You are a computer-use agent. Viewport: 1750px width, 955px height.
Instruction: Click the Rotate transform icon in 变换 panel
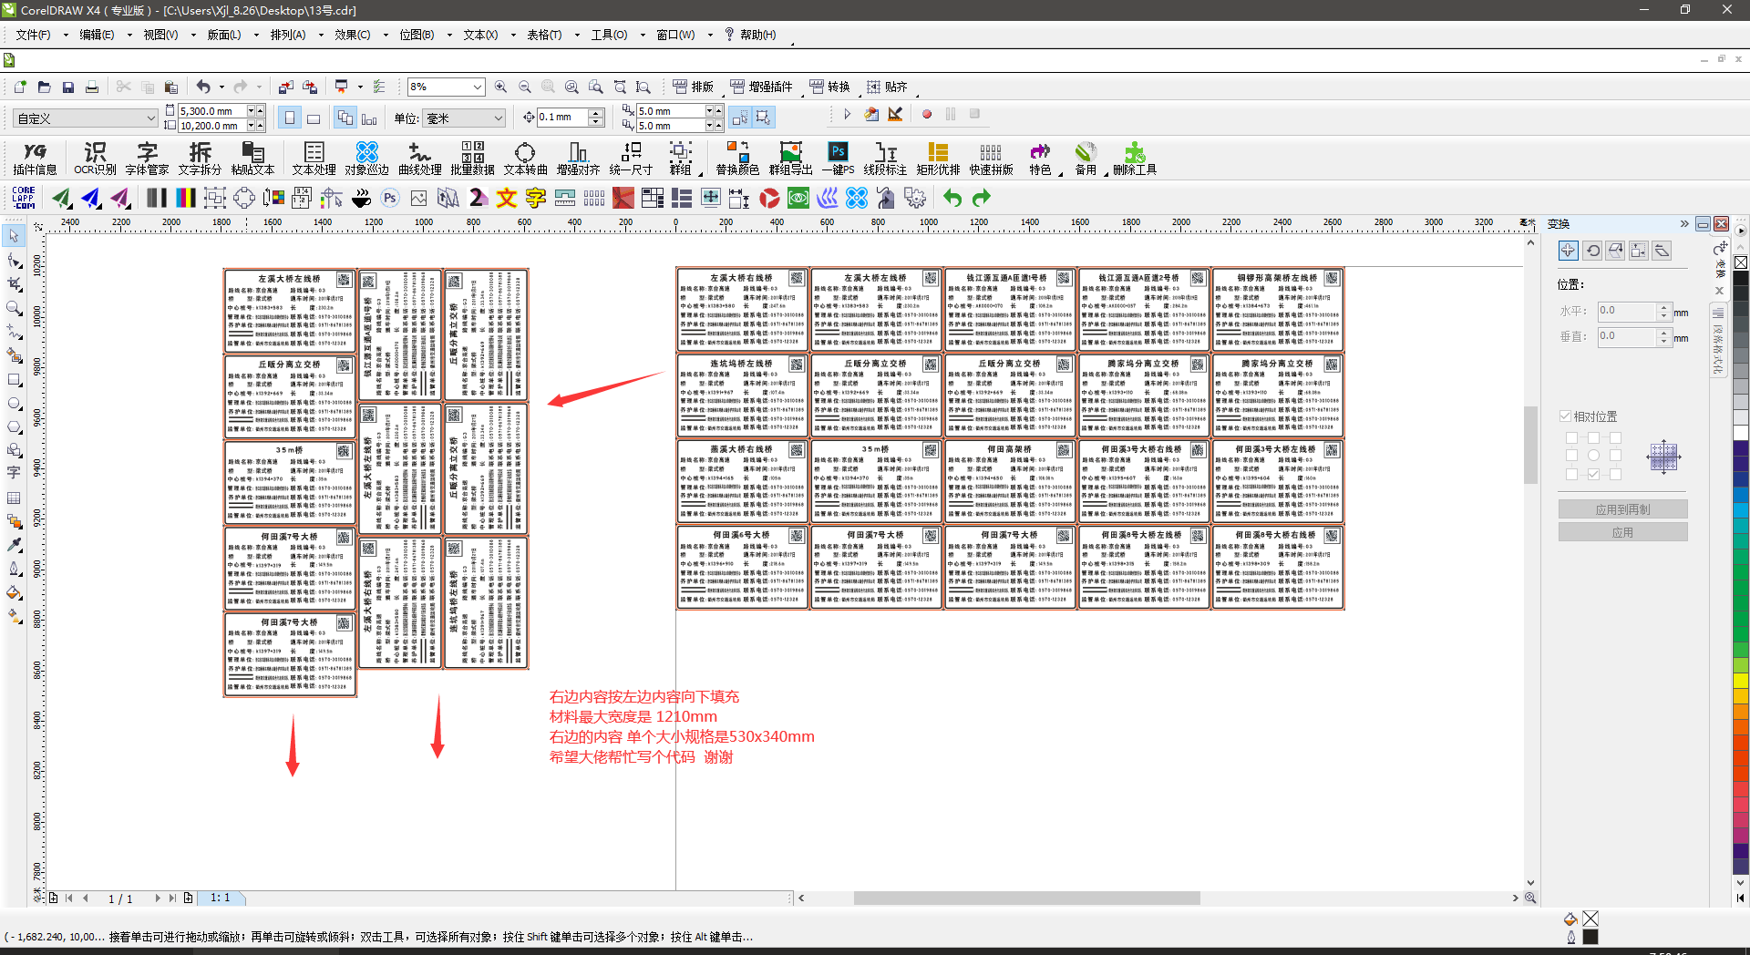click(x=1592, y=250)
